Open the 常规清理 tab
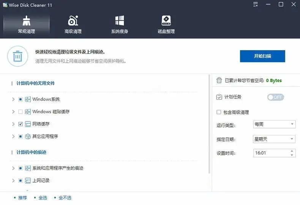The width and height of the screenshot is (300, 205). coord(27,24)
